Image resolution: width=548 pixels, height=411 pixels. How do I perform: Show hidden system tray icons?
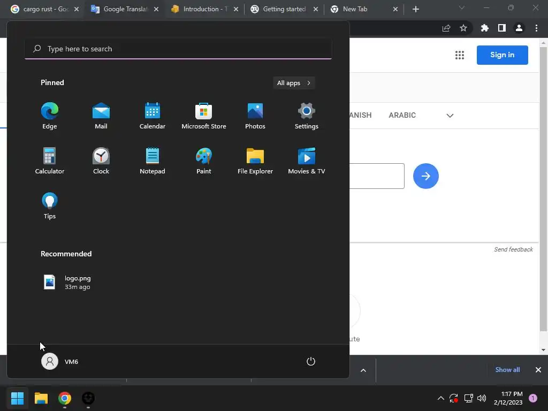[441, 398]
